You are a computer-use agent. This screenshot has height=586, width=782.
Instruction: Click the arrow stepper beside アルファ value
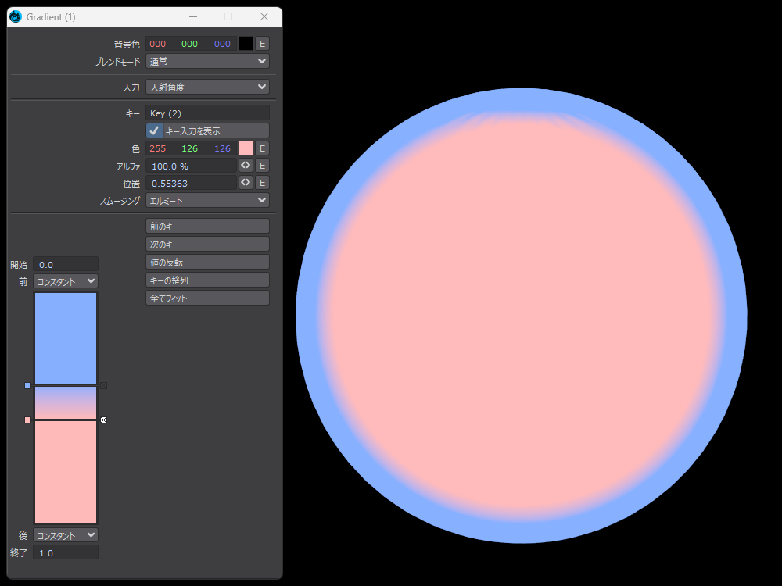246,166
